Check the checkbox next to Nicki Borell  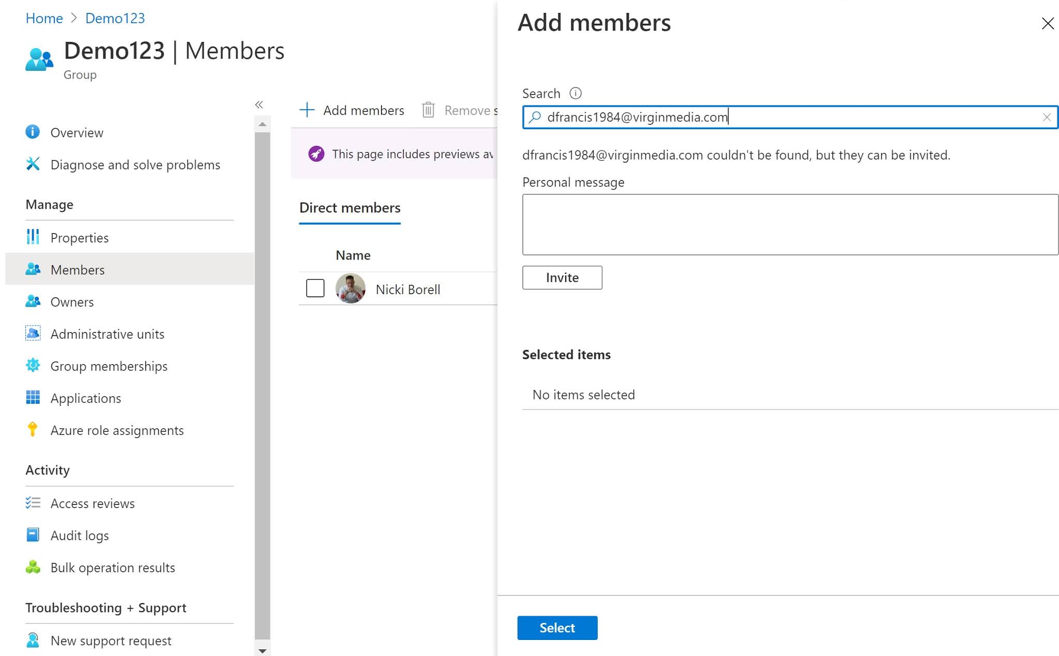315,288
